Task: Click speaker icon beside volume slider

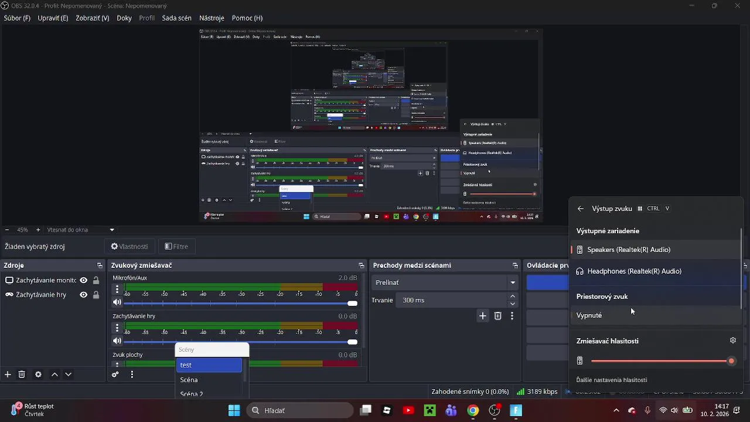Action: [x=580, y=361]
